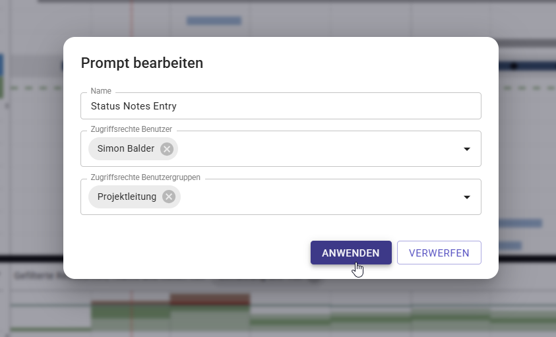556x337 pixels.
Task: Select the Projektleitung group chip label
Action: [127, 197]
